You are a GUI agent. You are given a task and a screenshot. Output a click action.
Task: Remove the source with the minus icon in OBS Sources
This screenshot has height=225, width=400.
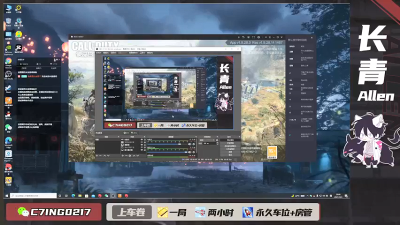[x=126, y=155]
